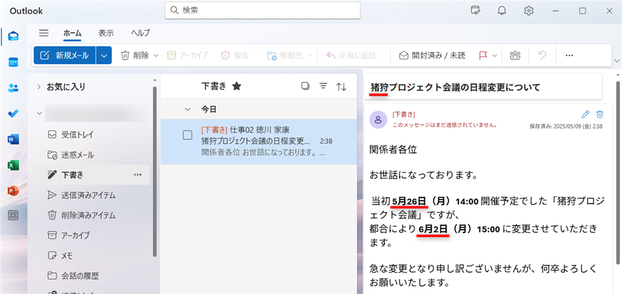This screenshot has height=294, width=622.
Task: Open the settings gear icon
Action: [529, 11]
